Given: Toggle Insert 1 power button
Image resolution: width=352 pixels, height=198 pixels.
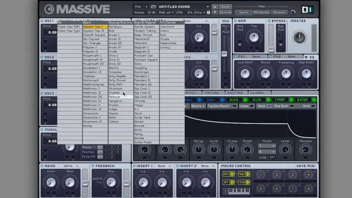Looking at the screenshot, I should 134,166.
